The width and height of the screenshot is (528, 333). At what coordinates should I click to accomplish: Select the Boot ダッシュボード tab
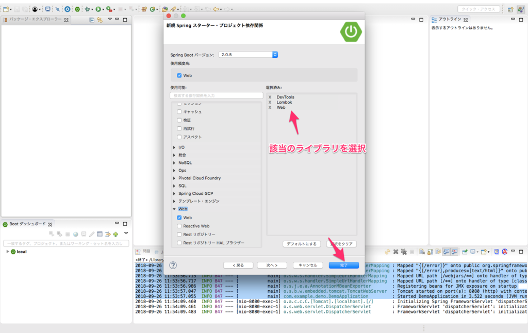tap(27, 224)
